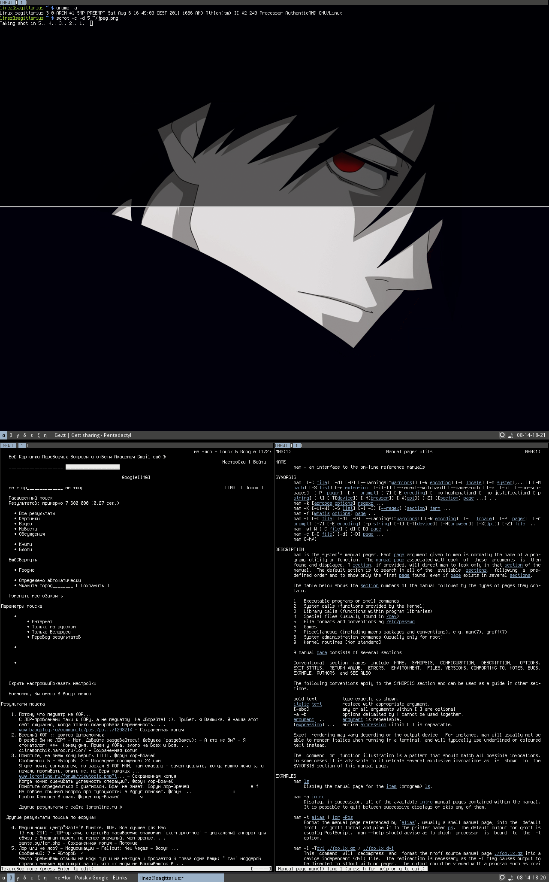Select tag ε in the bottom ELinks bar
This screenshot has width=549, height=882.
click(32, 878)
